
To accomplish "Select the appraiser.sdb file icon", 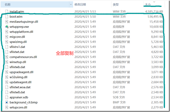I will [x=7, y=97].
